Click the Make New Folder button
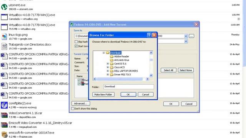 point(103,95)
